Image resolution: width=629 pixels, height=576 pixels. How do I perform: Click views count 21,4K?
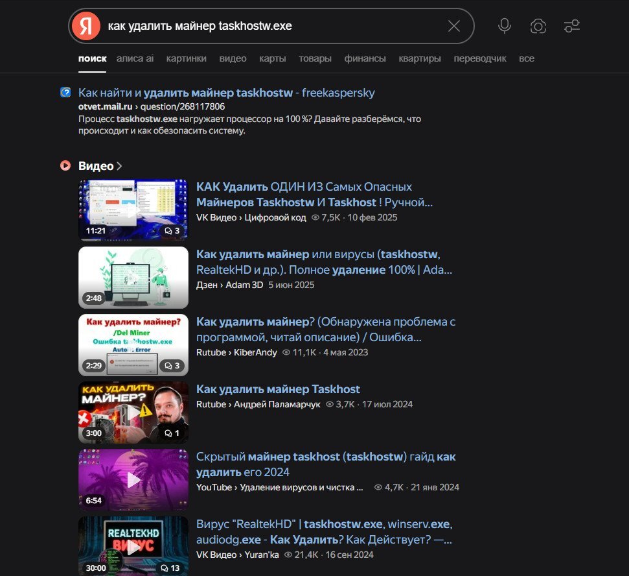[301, 555]
